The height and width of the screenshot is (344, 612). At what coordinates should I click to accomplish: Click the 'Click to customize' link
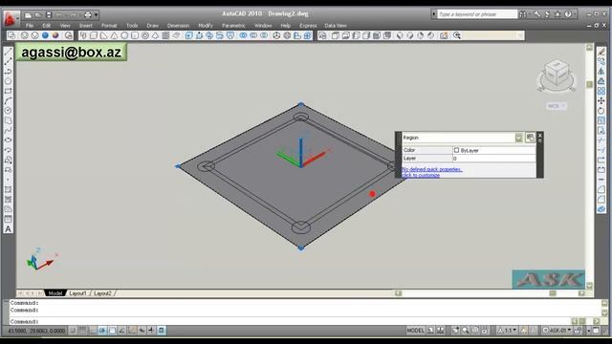421,175
